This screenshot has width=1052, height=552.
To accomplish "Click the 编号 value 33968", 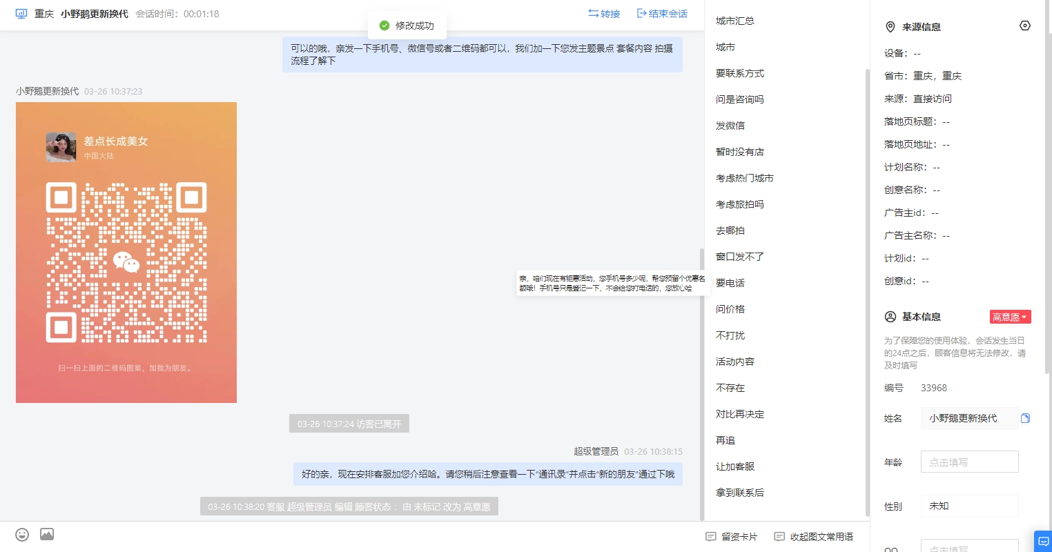I will [934, 388].
